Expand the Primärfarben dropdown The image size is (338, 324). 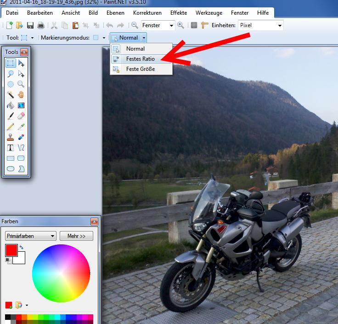30,236
